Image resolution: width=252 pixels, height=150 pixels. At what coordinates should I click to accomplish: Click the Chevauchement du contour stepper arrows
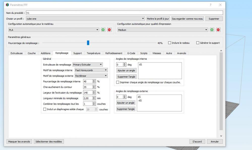click(94, 87)
